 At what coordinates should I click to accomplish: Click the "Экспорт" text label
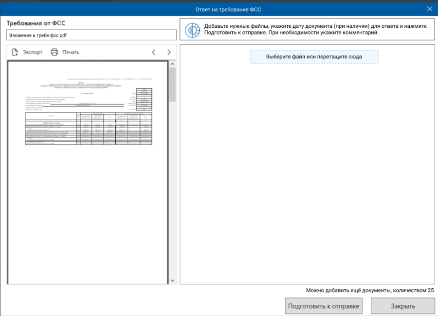point(33,52)
